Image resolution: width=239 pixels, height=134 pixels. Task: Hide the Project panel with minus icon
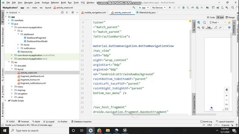click(77, 12)
